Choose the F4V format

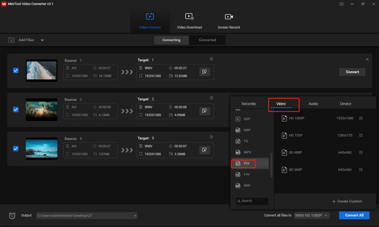pos(250,174)
